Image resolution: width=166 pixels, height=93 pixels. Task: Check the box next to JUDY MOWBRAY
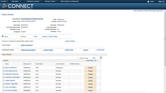pos(4,87)
